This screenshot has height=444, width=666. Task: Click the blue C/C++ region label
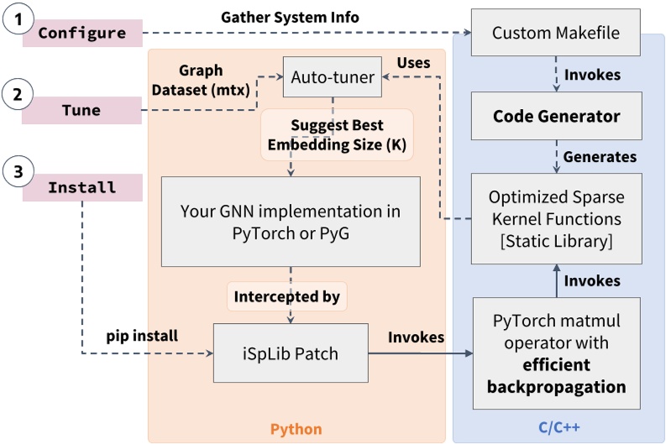coord(557,429)
